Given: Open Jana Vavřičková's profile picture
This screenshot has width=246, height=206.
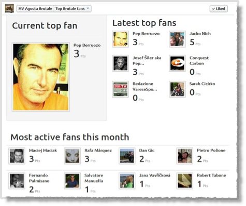Looking at the screenshot, I should (x=127, y=181).
